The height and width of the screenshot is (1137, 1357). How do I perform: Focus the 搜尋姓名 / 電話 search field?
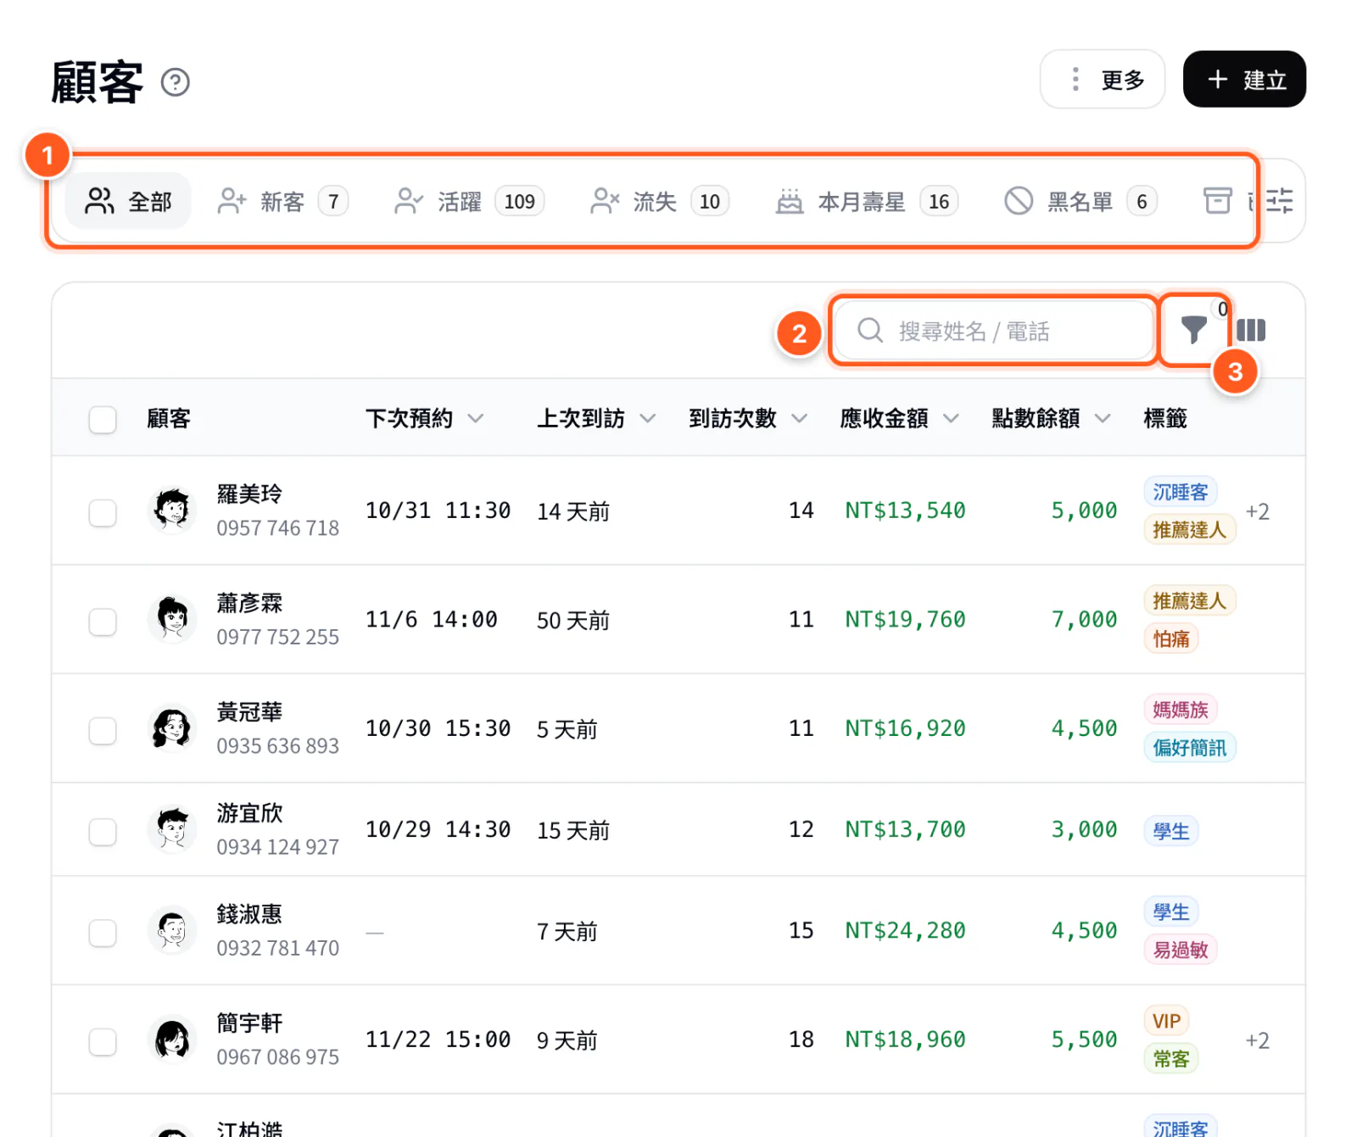click(994, 330)
